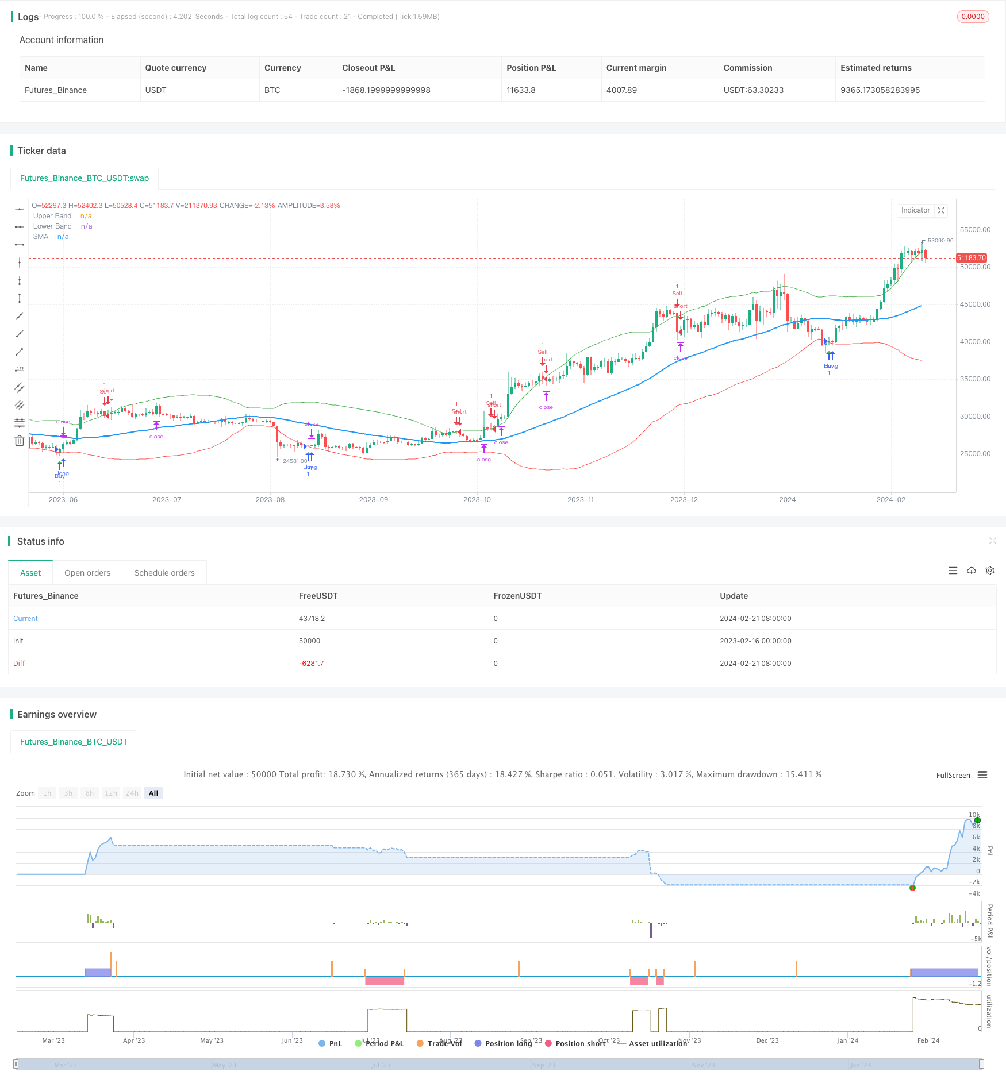Click the green PnL peak marker

pos(977,820)
